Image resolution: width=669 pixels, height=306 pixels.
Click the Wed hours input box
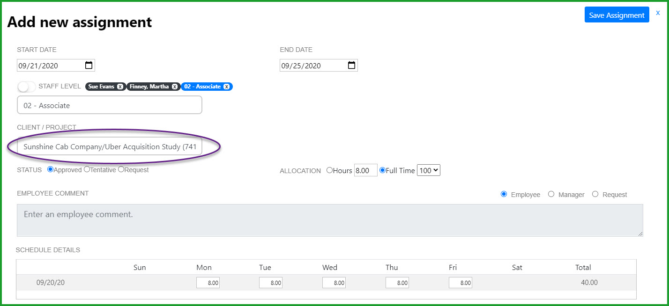[334, 283]
